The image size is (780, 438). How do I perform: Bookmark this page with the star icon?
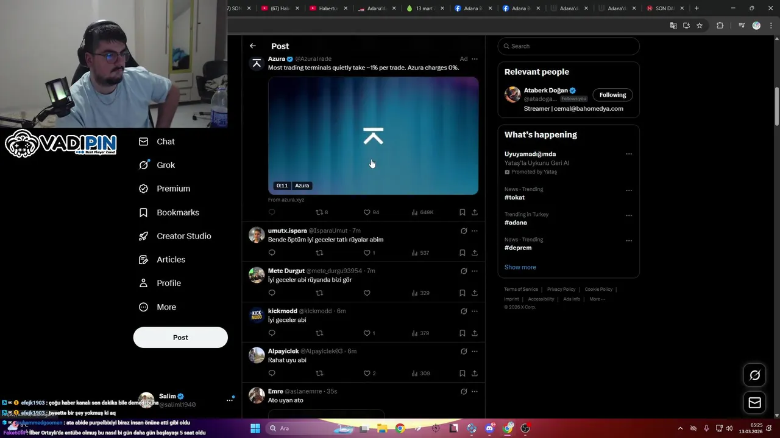700,26
